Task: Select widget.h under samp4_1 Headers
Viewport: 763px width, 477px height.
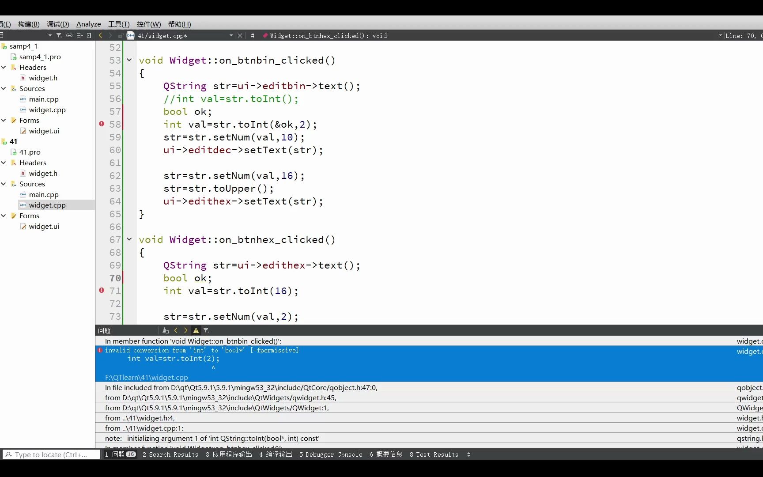Action: (43, 78)
